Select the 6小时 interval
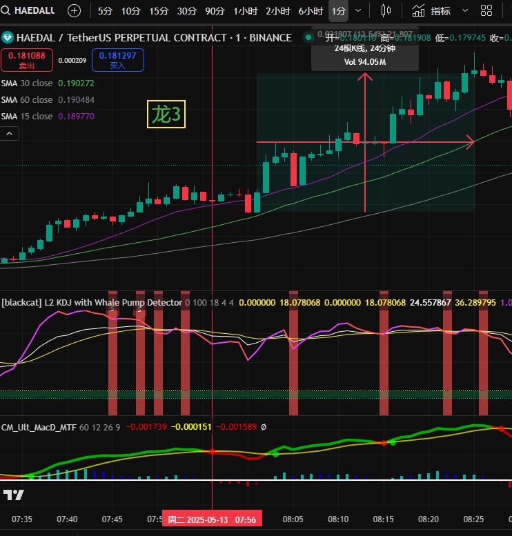The image size is (512, 536). 311,11
